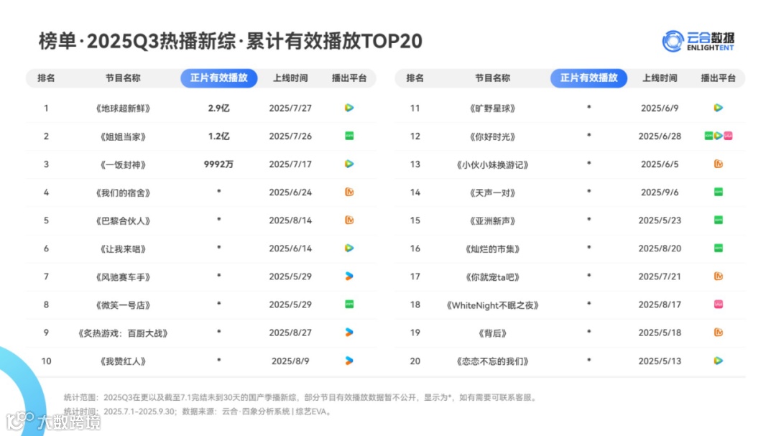
Task: Click the show title 《让我来唱》
Action: tap(123, 249)
